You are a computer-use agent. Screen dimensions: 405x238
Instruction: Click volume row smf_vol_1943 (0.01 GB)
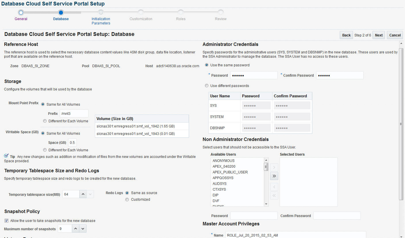pyautogui.click(x=142, y=134)
